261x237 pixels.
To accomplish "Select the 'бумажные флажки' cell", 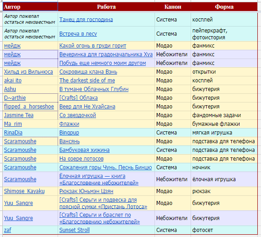I will coord(224,124).
